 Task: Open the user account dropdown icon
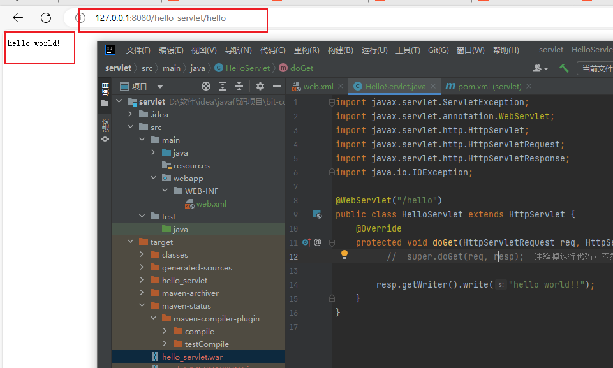(x=540, y=68)
